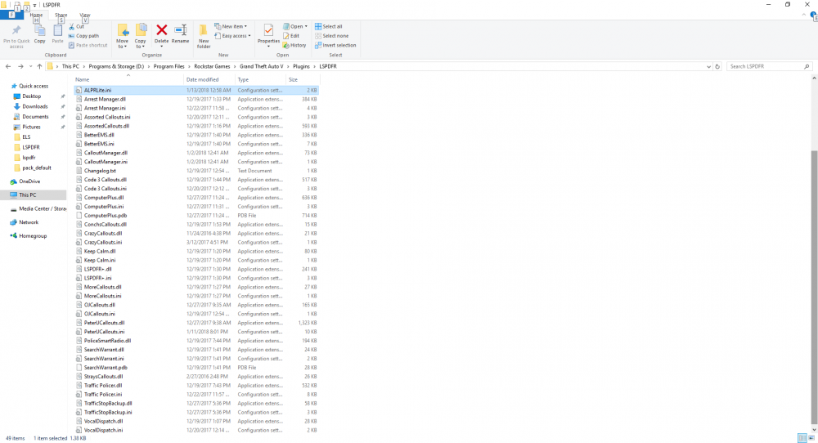Open the New item dropdown
Image resolution: width=818 pixels, height=443 pixels.
click(x=231, y=27)
